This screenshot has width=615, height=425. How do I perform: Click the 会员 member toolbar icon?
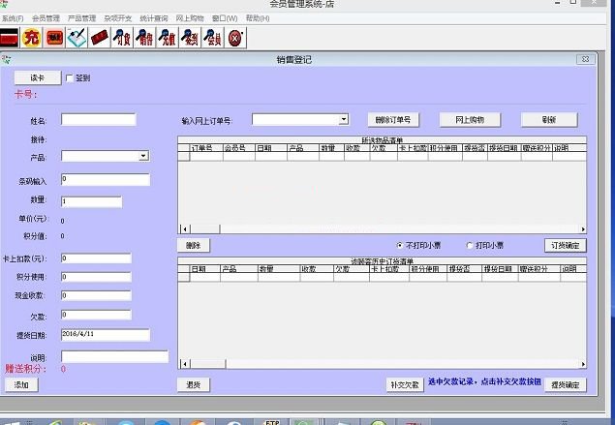pos(212,39)
